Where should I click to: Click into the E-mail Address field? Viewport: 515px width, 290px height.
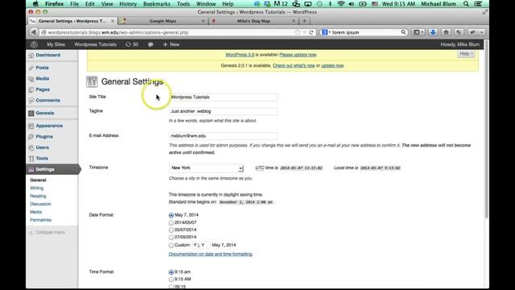point(223,136)
